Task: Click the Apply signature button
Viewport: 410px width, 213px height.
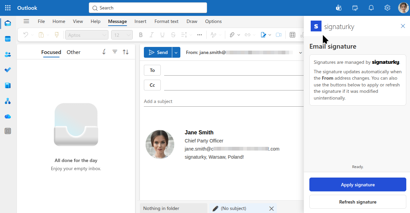Action: [x=358, y=185]
